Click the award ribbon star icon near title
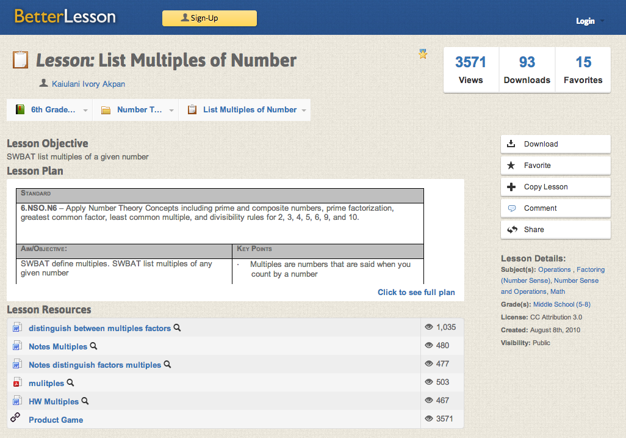Image resolution: width=626 pixels, height=438 pixels. point(423,54)
